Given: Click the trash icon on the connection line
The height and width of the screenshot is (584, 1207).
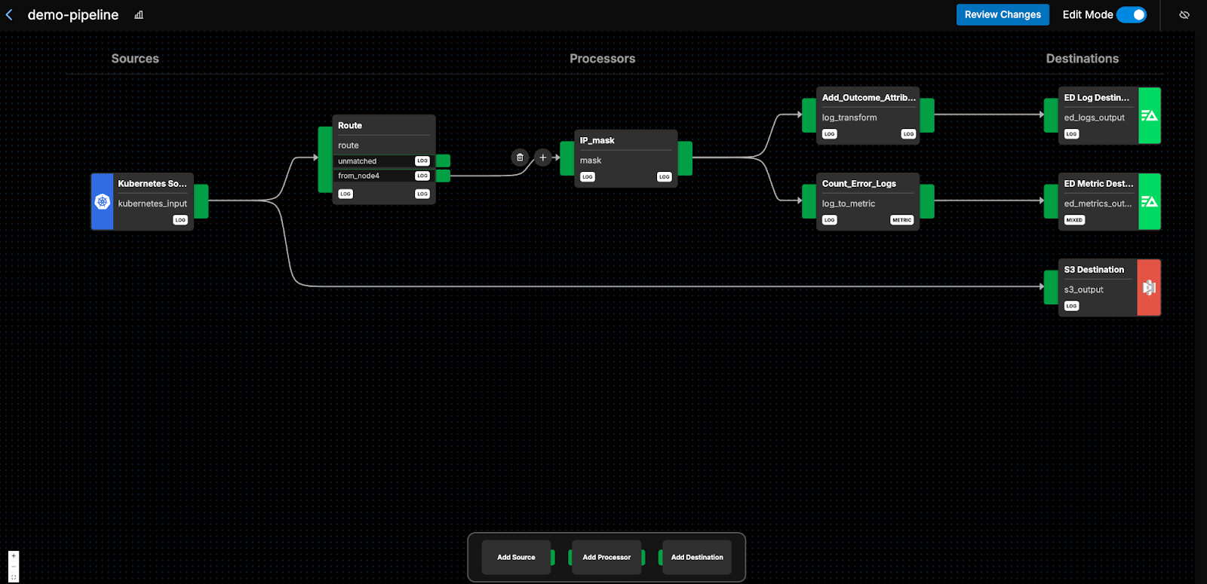Looking at the screenshot, I should pyautogui.click(x=520, y=157).
